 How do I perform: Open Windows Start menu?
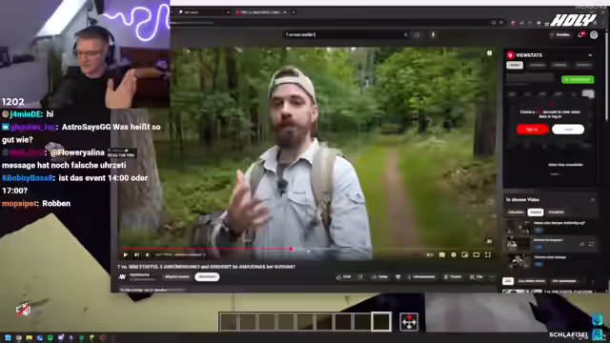click(x=8, y=338)
